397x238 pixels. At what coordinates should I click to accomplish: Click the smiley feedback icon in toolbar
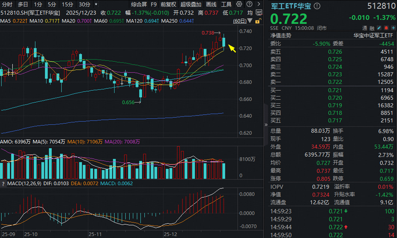pos(250,4)
